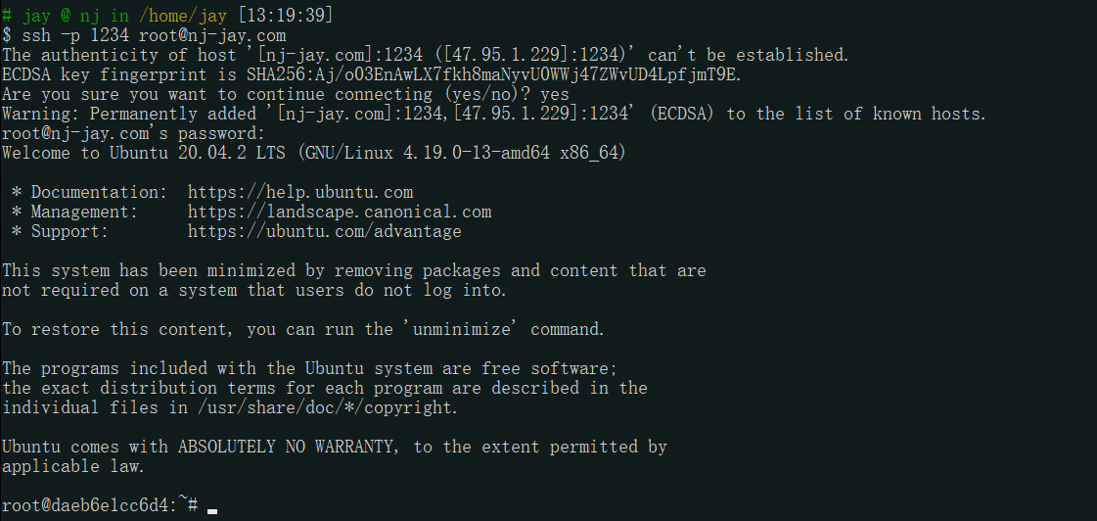1097x521 pixels.
Task: Click the https://help.ubuntu.com documentation link
Action: 300,192
